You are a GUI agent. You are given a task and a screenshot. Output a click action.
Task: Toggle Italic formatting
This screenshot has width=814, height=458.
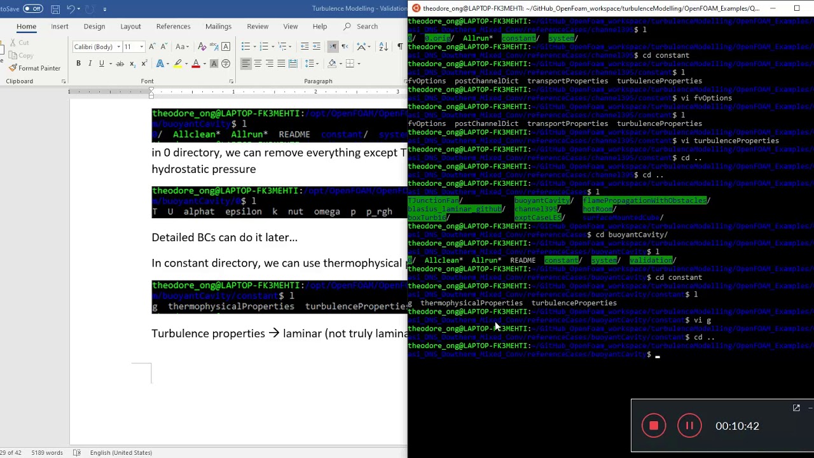[x=90, y=64]
